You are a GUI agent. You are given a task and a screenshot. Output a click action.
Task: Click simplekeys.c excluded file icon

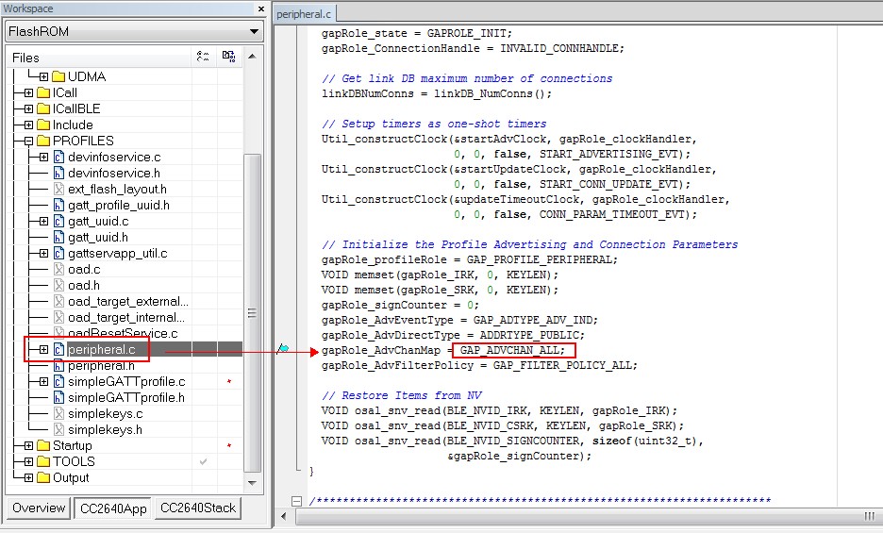(x=58, y=414)
